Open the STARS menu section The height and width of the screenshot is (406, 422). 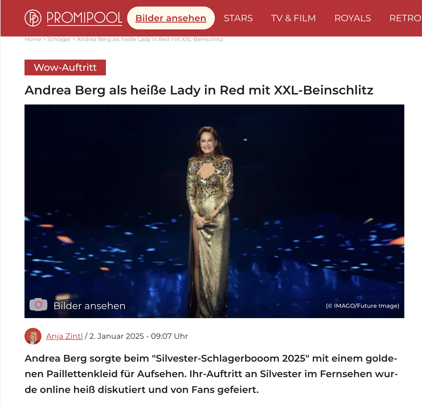pos(238,18)
